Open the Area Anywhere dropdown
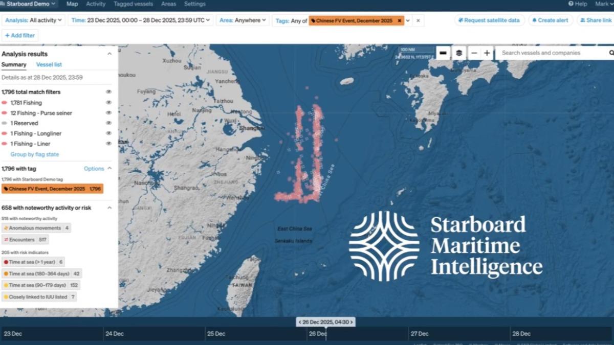The image size is (614, 345). pyautogui.click(x=243, y=20)
